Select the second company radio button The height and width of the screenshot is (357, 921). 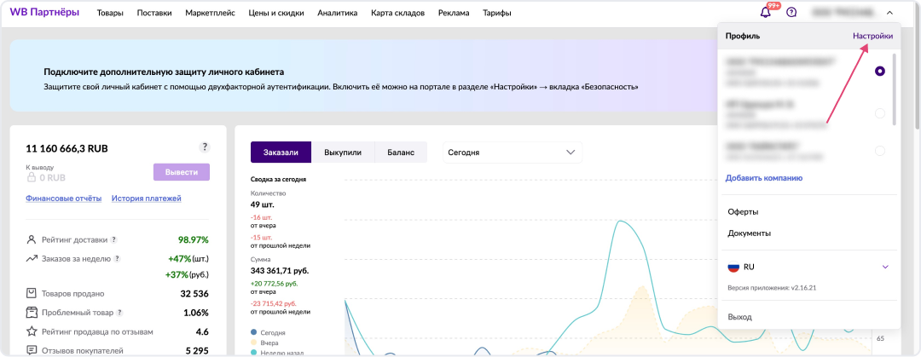coord(880,113)
